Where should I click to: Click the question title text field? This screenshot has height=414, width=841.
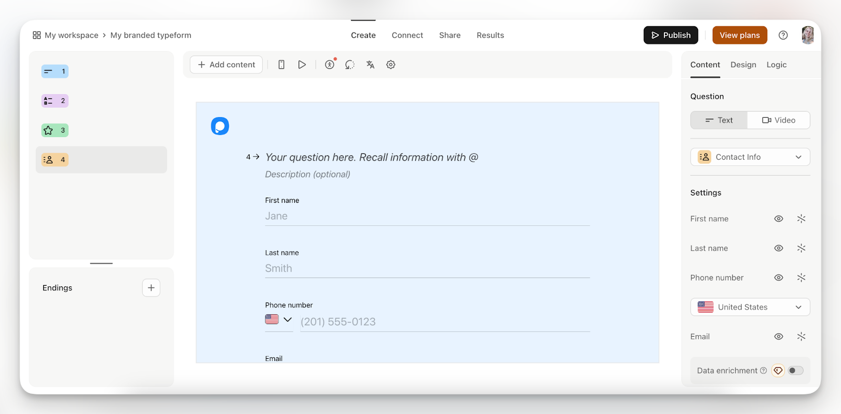pyautogui.click(x=372, y=157)
